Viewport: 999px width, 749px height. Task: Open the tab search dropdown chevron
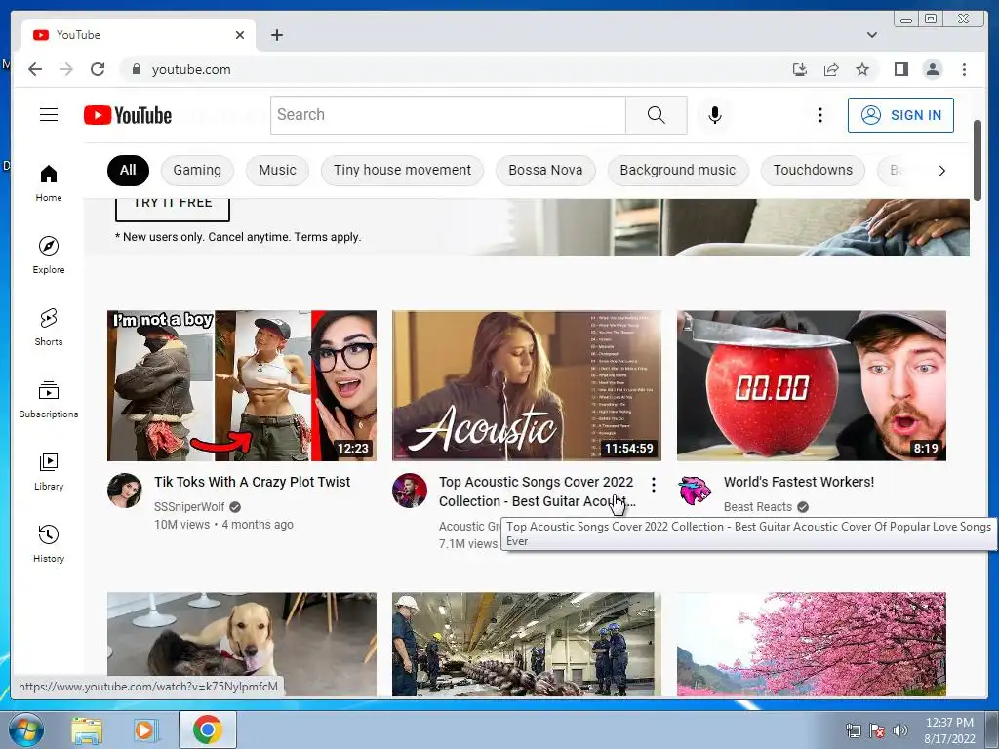[x=871, y=35]
